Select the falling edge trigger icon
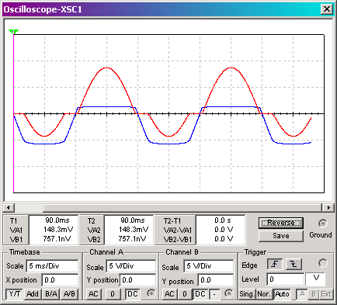 coord(294,264)
